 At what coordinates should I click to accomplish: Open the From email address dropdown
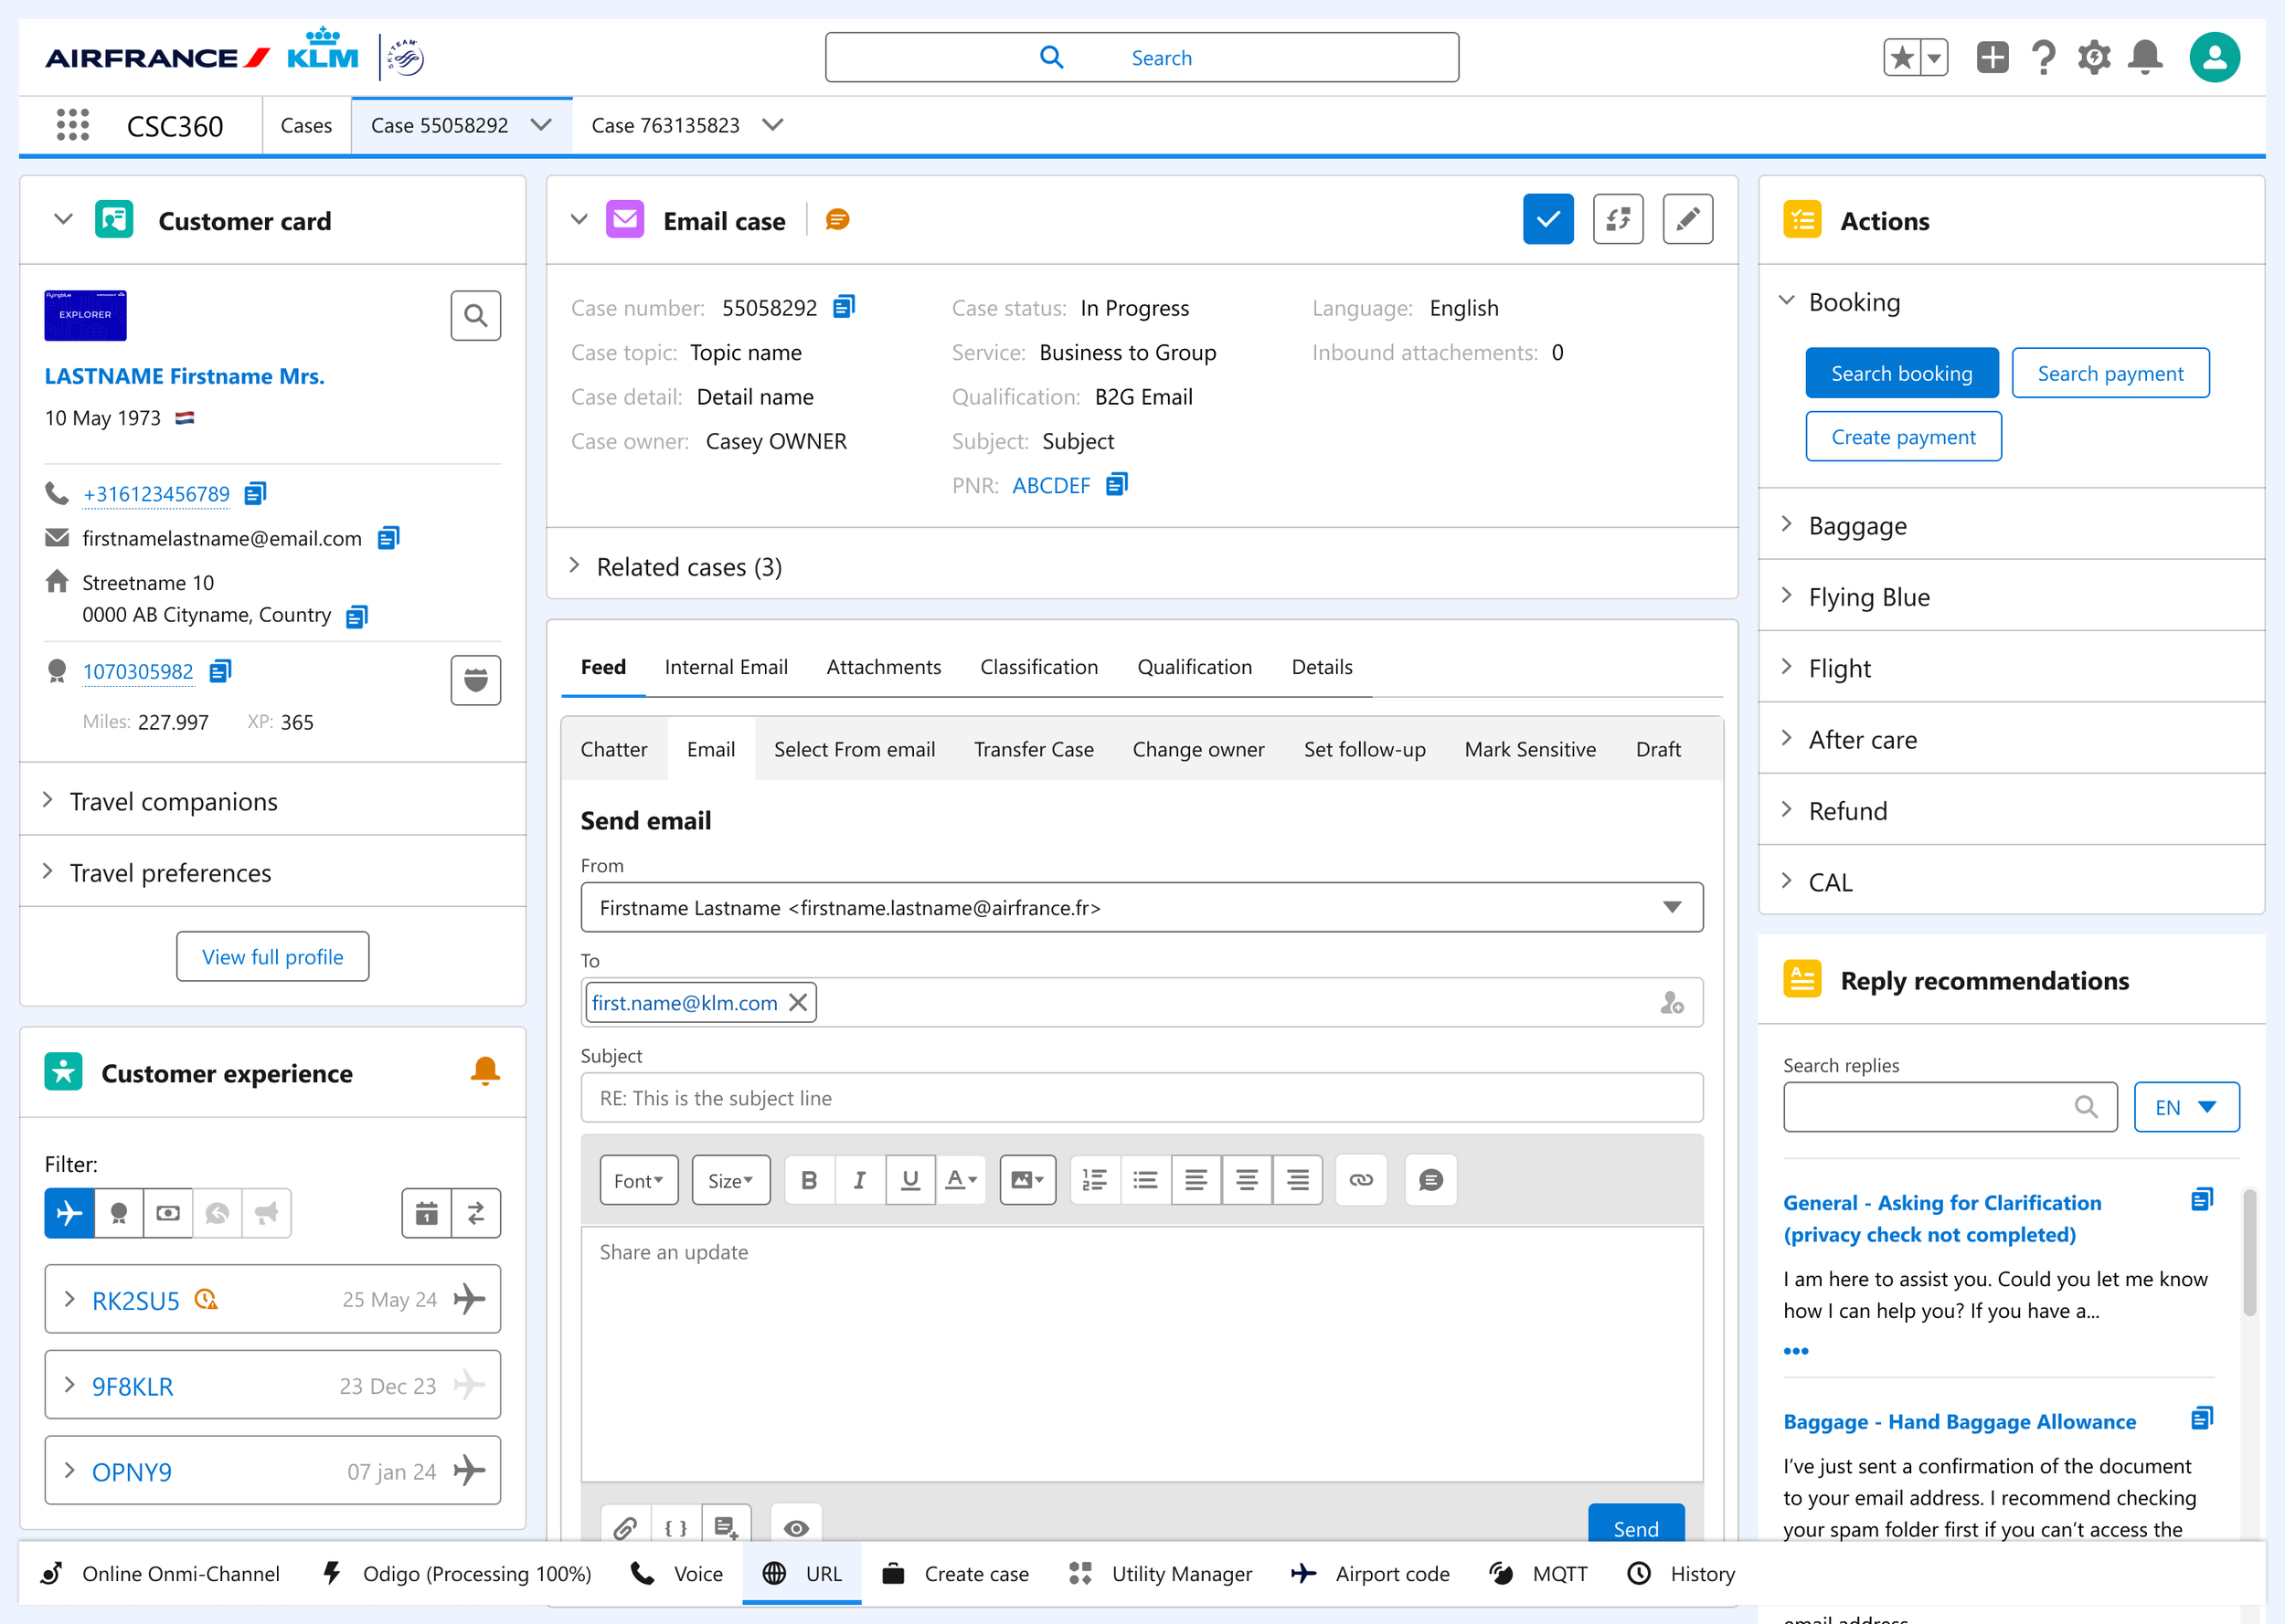tap(1671, 907)
